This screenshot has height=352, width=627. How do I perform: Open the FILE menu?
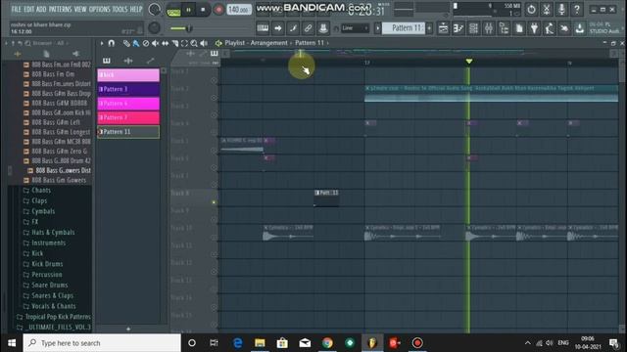click(16, 9)
